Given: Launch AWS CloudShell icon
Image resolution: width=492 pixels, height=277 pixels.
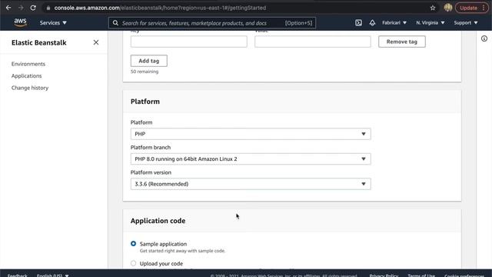Looking at the screenshot, I should (358, 22).
